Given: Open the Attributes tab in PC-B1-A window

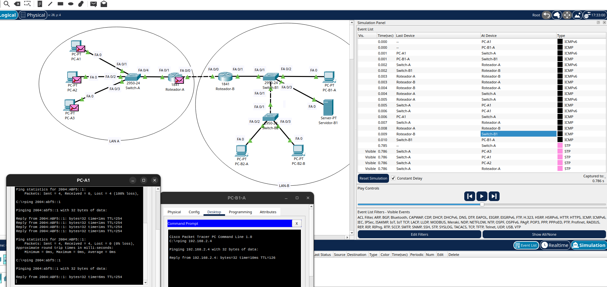Looking at the screenshot, I should tap(268, 212).
